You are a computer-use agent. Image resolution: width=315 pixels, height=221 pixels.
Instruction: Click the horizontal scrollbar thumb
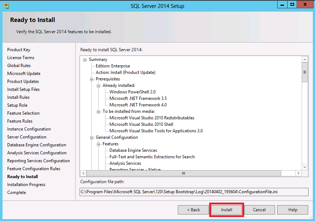183,173
